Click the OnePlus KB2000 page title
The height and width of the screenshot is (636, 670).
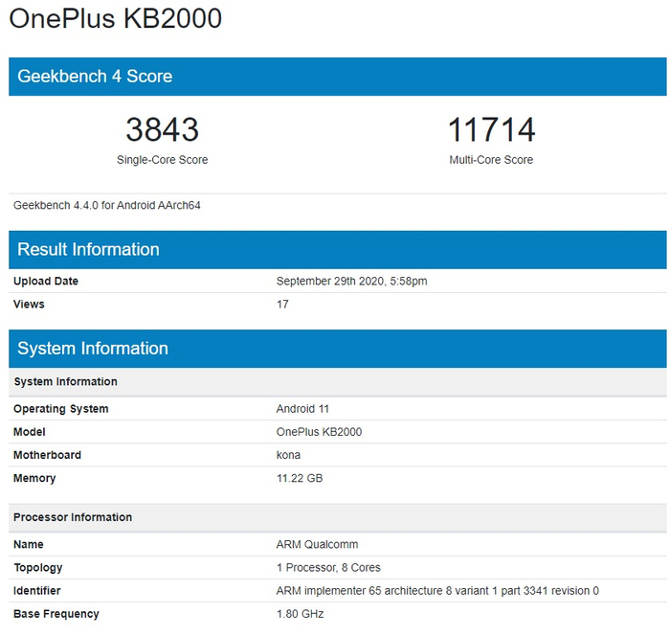point(116,19)
